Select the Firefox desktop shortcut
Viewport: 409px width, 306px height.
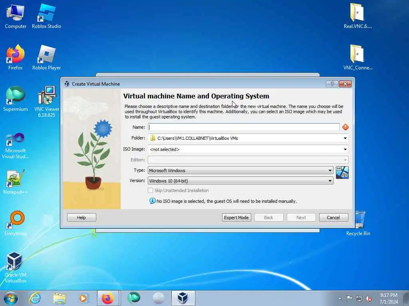16,58
